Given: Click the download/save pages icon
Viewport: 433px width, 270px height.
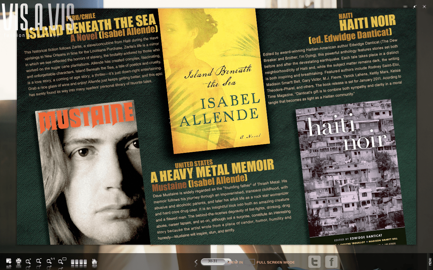Looking at the screenshot, I should click(x=9, y=261).
